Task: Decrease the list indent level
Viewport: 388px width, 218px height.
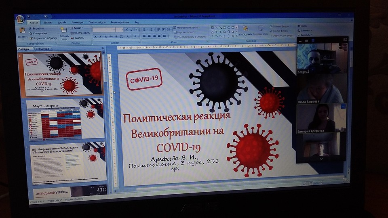Action: (158, 29)
